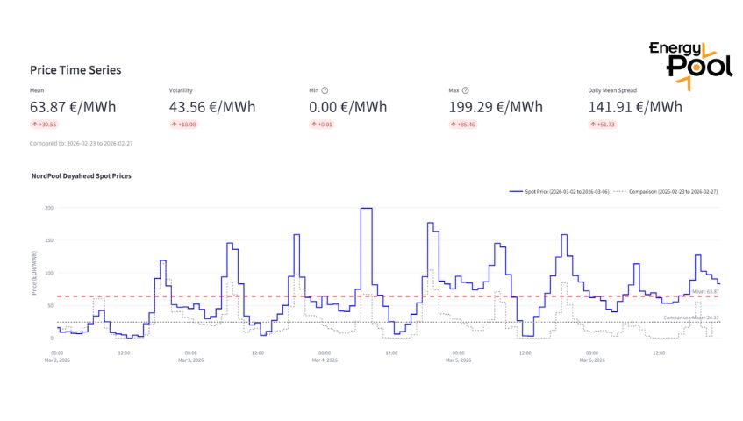Click the 141.91 €/MWh Daily Mean Spread value
743x421 pixels.
[635, 107]
